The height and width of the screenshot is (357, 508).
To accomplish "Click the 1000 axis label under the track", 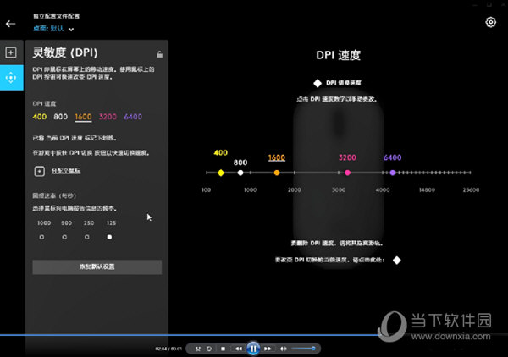I will [x=250, y=190].
